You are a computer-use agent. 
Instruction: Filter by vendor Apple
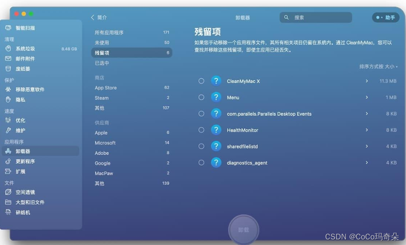(131, 132)
